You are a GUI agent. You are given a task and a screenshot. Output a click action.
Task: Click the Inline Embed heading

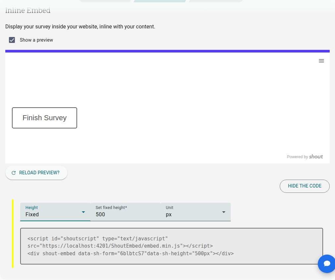pyautogui.click(x=28, y=10)
